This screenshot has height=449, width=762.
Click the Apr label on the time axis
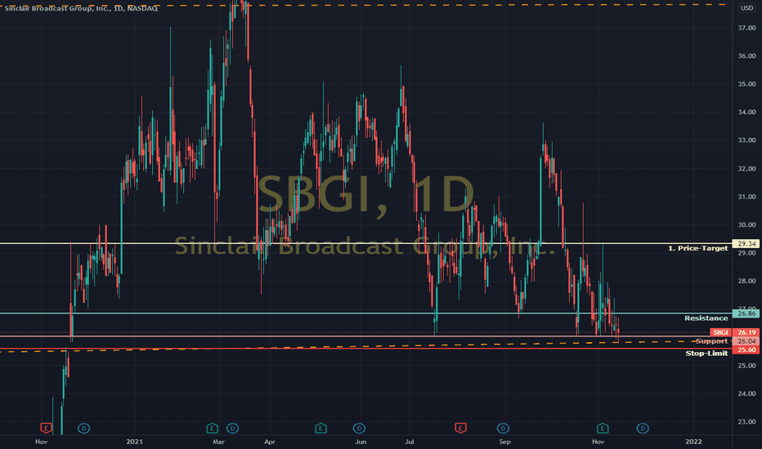point(269,442)
